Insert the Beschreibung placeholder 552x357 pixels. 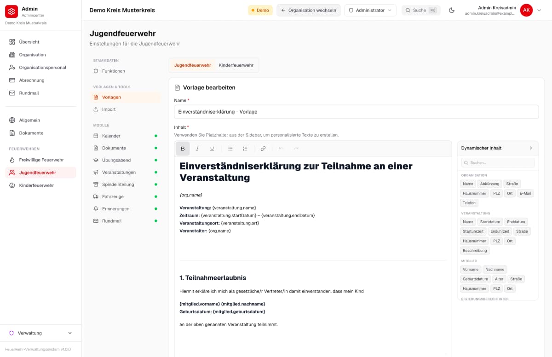pos(475,251)
